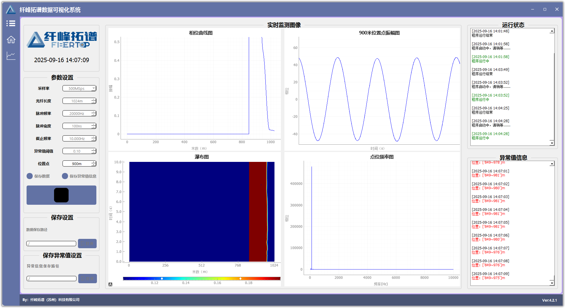This screenshot has width=565, height=308.
Task: Decrease the 位置点 900m stepper value
Action: (x=93, y=165)
